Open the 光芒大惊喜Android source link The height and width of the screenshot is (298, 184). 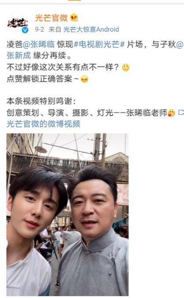[91, 29]
